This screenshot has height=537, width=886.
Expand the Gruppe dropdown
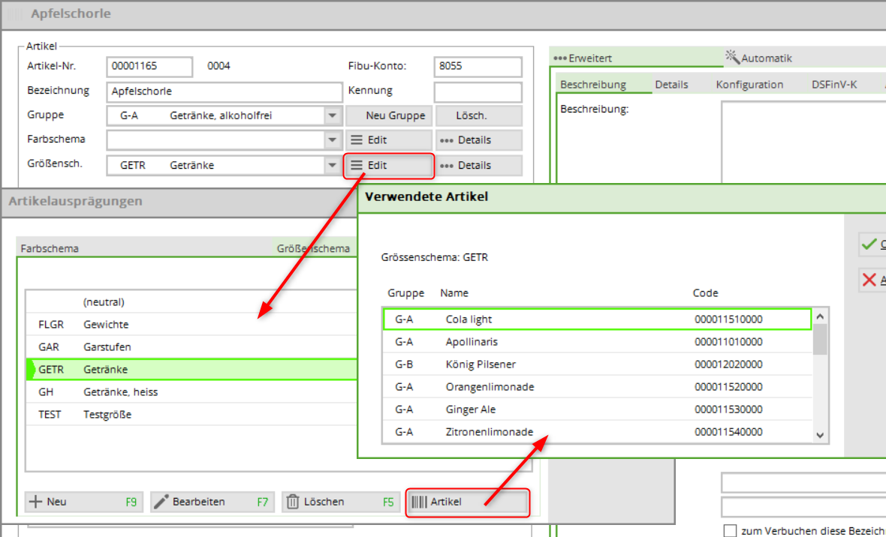[x=332, y=116]
